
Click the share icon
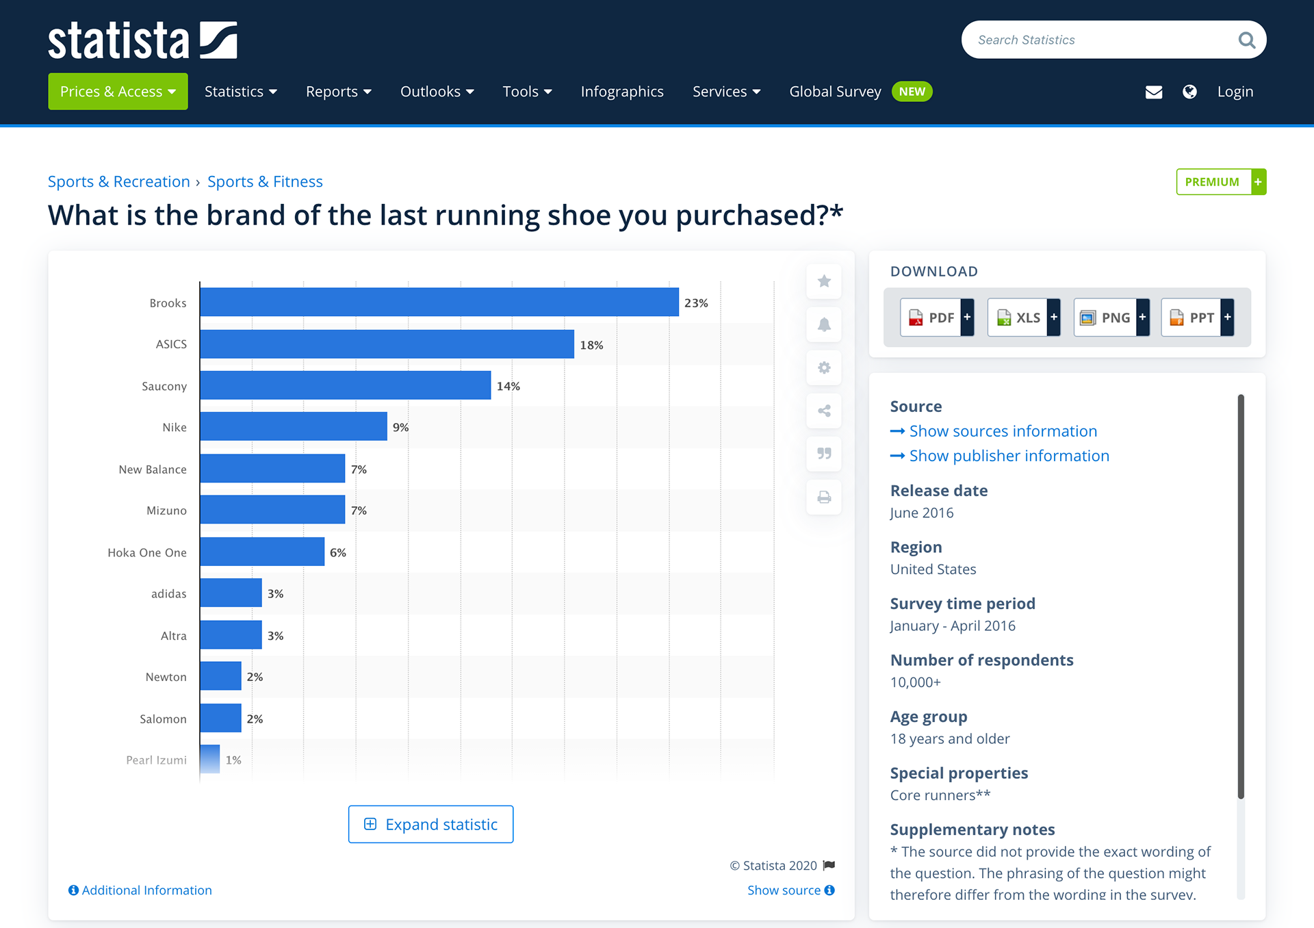(824, 411)
